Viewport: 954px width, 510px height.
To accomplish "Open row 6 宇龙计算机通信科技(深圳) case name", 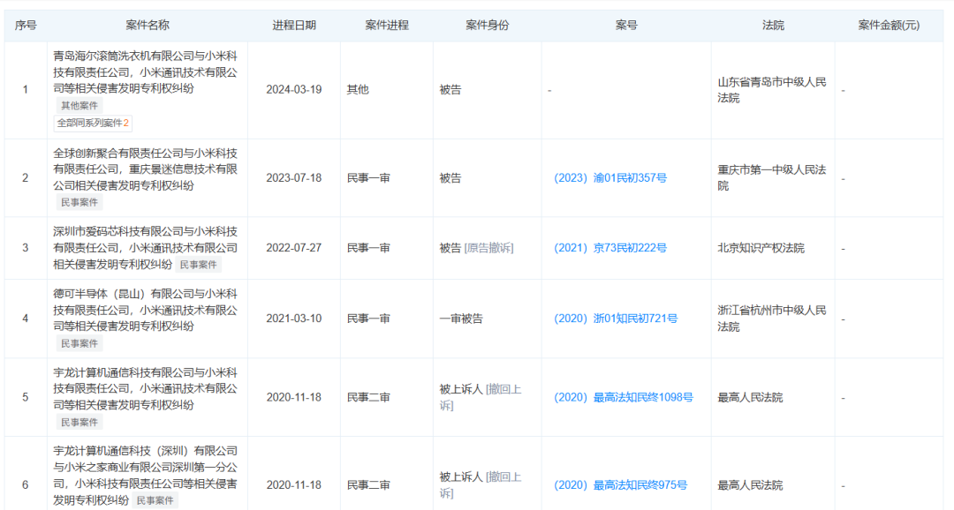I will pos(146,476).
